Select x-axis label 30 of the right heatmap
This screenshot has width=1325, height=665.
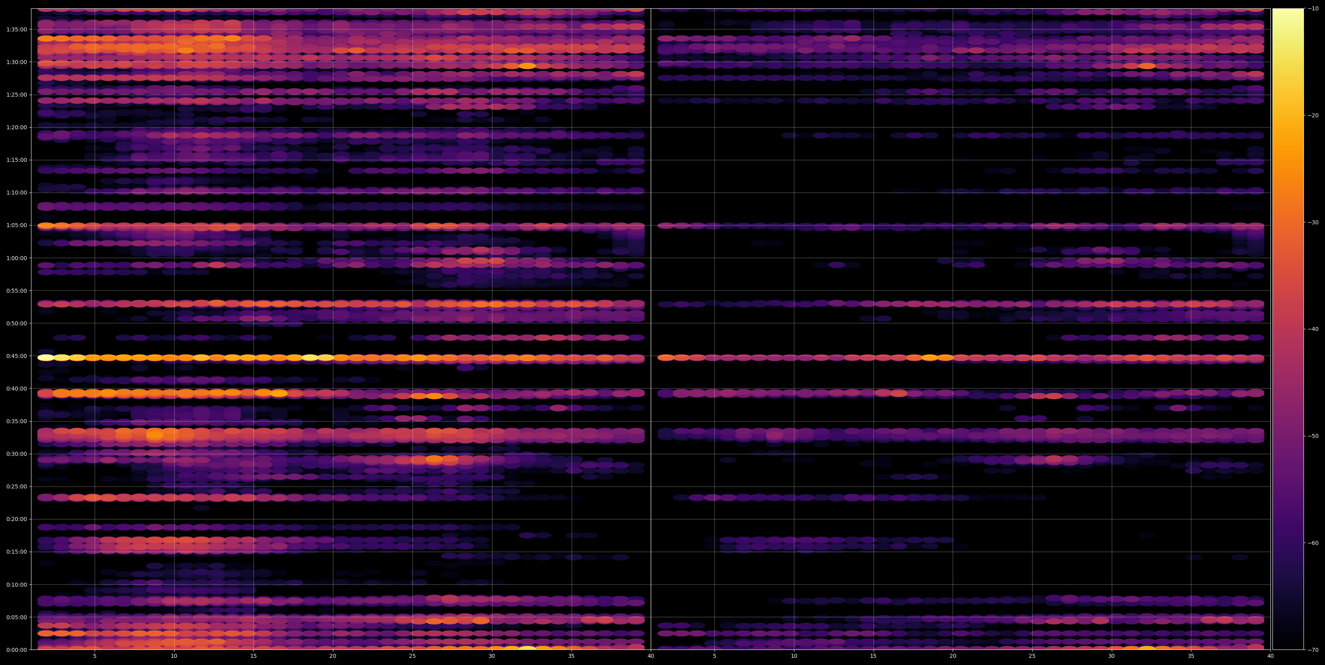pyautogui.click(x=1111, y=656)
